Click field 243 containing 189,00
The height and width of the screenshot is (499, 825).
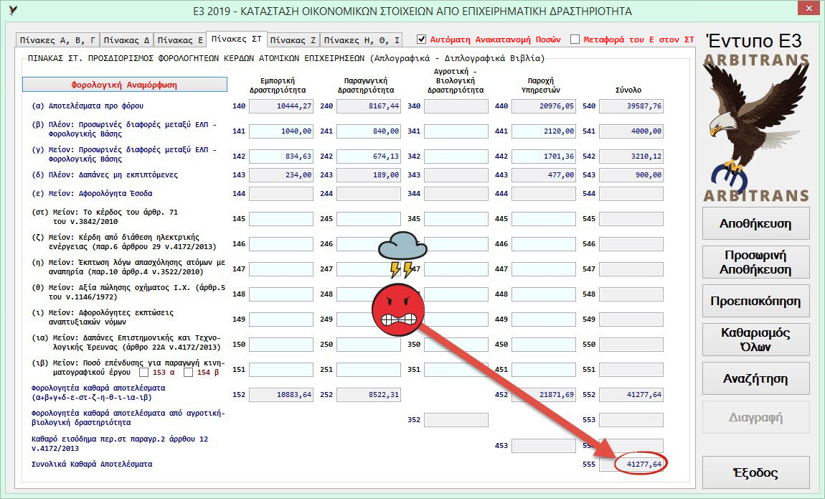click(x=369, y=174)
